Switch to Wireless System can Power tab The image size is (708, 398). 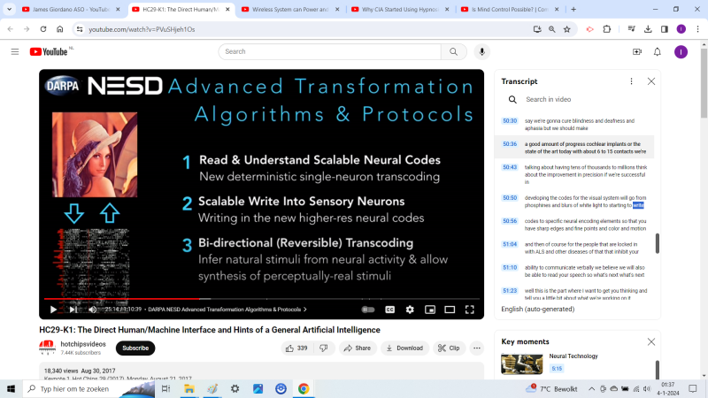pyautogui.click(x=290, y=9)
